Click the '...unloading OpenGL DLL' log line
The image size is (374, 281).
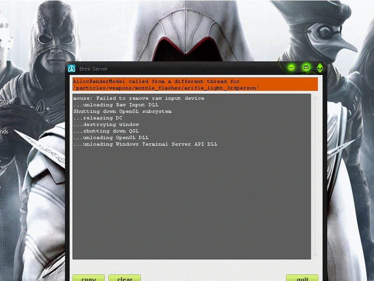(111, 138)
